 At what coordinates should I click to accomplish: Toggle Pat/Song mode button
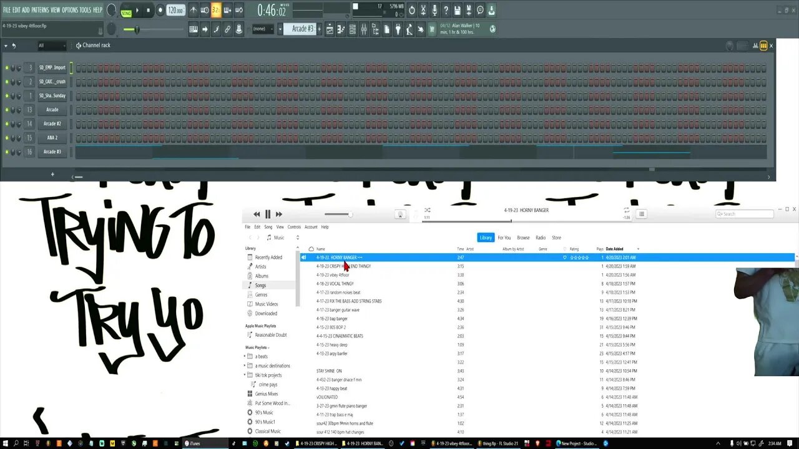coord(126,11)
